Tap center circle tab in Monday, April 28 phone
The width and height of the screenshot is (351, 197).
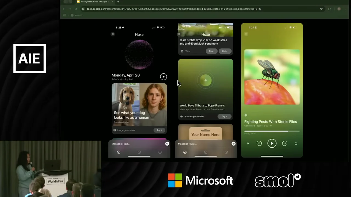click(x=139, y=152)
